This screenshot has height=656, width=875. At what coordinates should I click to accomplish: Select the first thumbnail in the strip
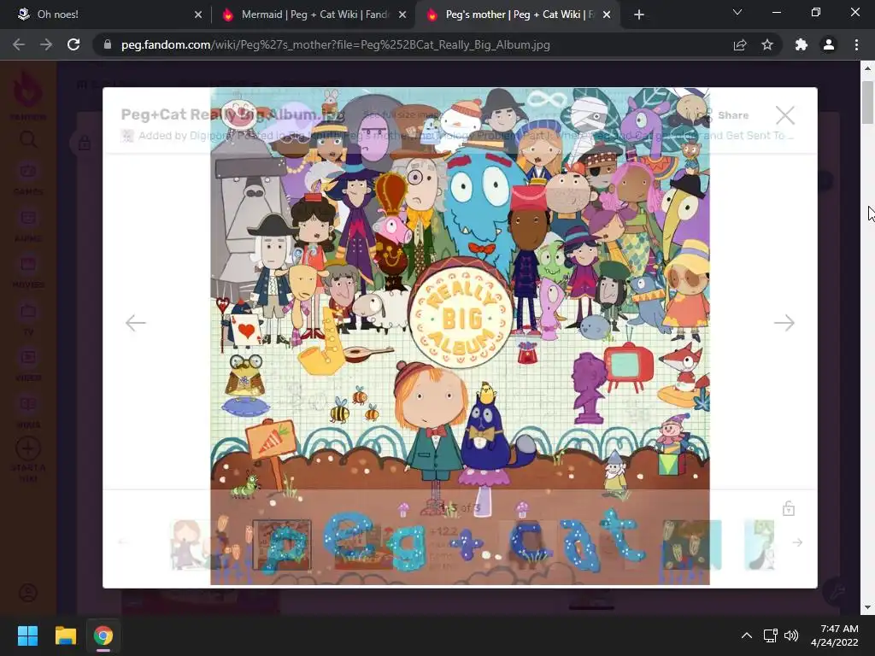coord(191,545)
